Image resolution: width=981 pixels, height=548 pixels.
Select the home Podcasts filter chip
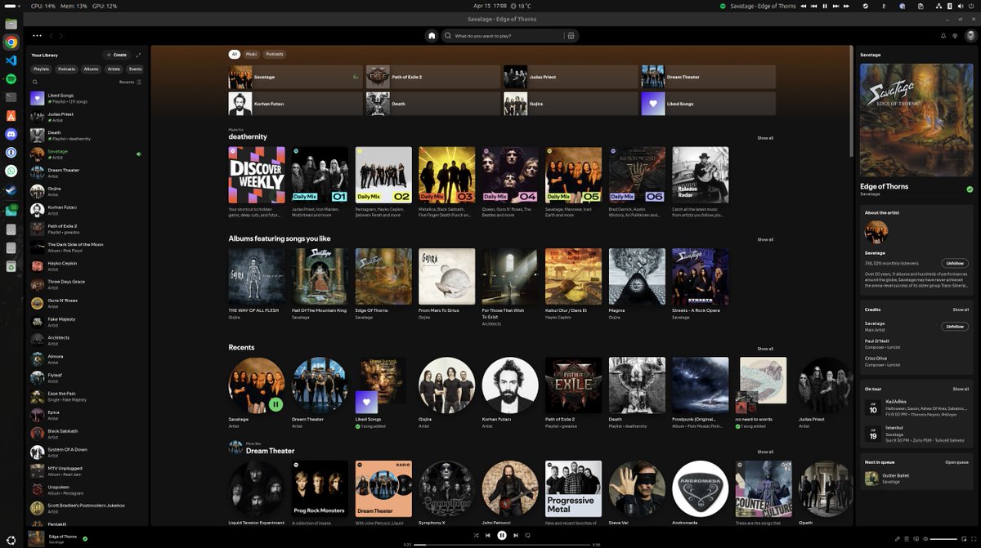[275, 55]
